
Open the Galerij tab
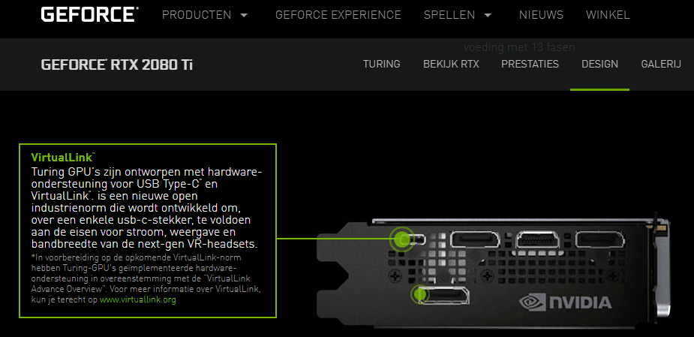pos(661,65)
